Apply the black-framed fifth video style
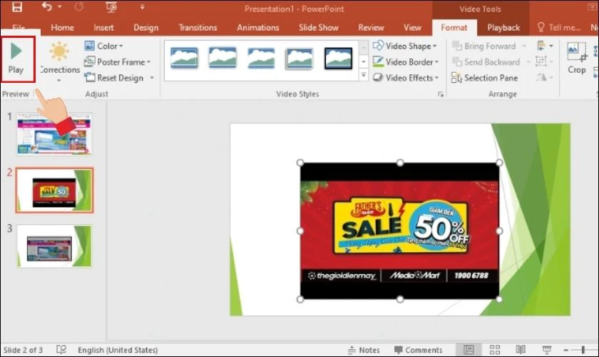Screen dimensions: 599x357 338,59
